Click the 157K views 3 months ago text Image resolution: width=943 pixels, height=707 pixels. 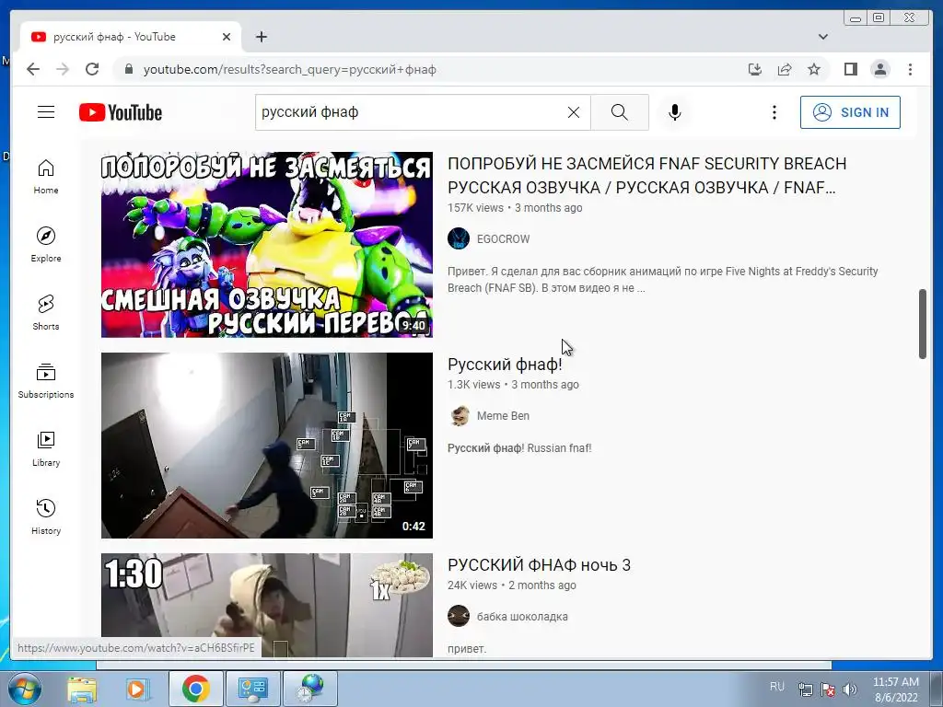click(515, 207)
